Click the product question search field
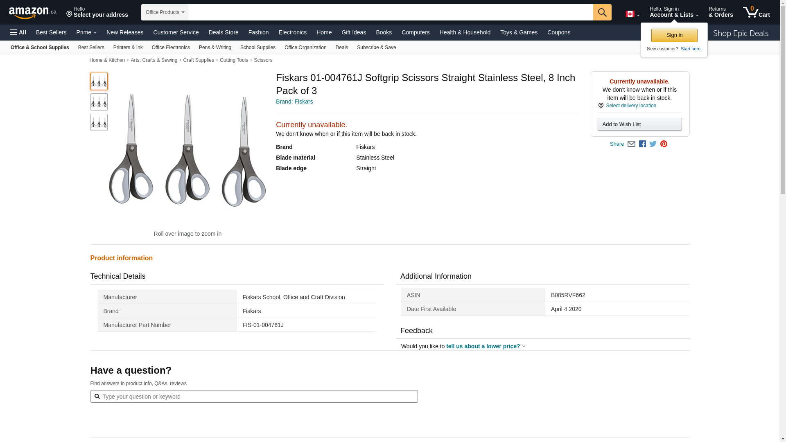Image resolution: width=786 pixels, height=442 pixels. coord(254,396)
